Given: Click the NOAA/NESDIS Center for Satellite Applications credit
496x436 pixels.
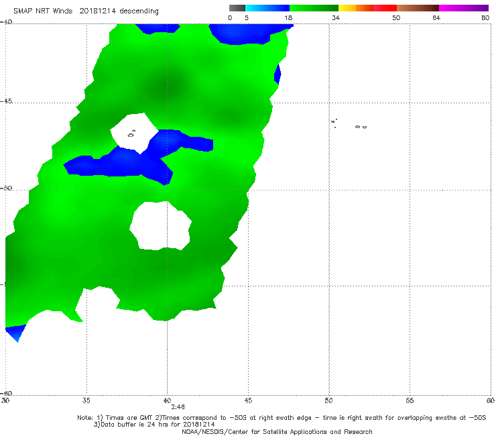Looking at the screenshot, I should (277, 431).
